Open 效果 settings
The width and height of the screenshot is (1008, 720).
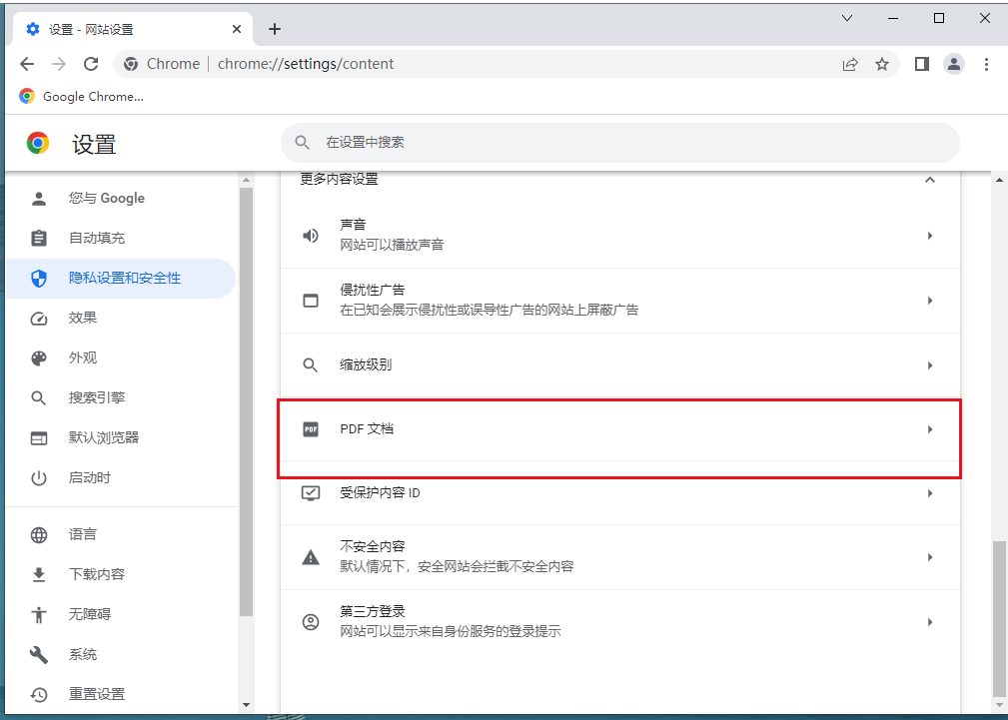(x=121, y=318)
